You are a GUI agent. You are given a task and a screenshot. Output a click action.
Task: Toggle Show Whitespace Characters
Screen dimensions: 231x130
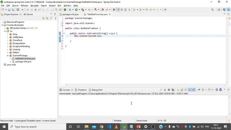[129, 10]
